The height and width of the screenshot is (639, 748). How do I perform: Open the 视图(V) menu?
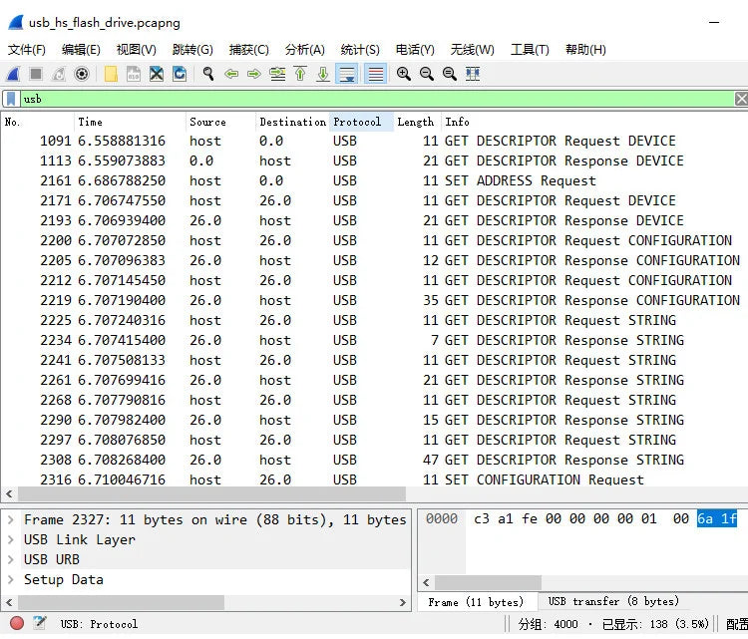pyautogui.click(x=137, y=50)
